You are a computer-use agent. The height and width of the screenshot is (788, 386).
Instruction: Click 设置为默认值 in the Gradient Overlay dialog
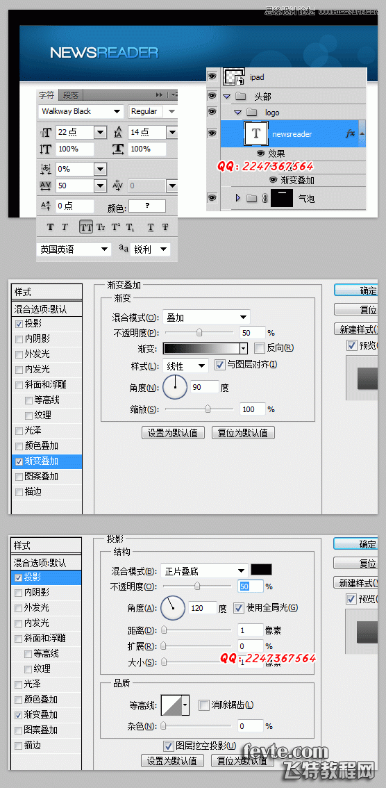[x=173, y=433]
